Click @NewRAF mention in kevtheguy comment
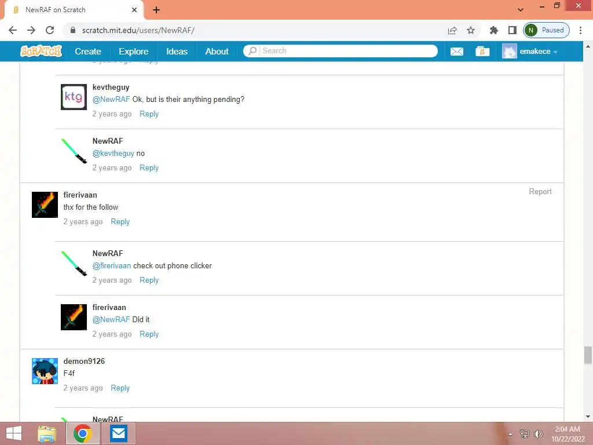Viewport: 593px width, 445px height. 111,99
